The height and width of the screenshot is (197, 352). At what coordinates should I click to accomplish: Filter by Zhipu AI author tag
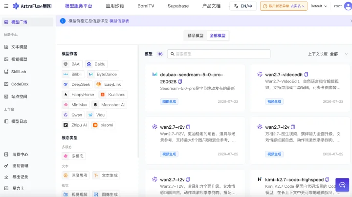click(75, 125)
